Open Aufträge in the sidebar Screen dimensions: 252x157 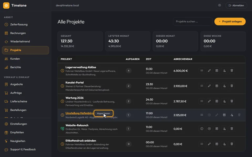(25, 93)
